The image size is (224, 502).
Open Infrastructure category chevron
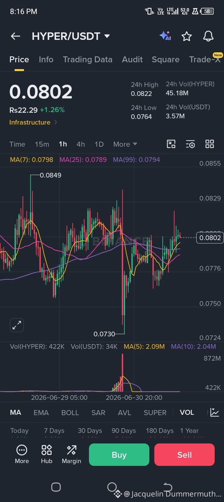pos(56,122)
